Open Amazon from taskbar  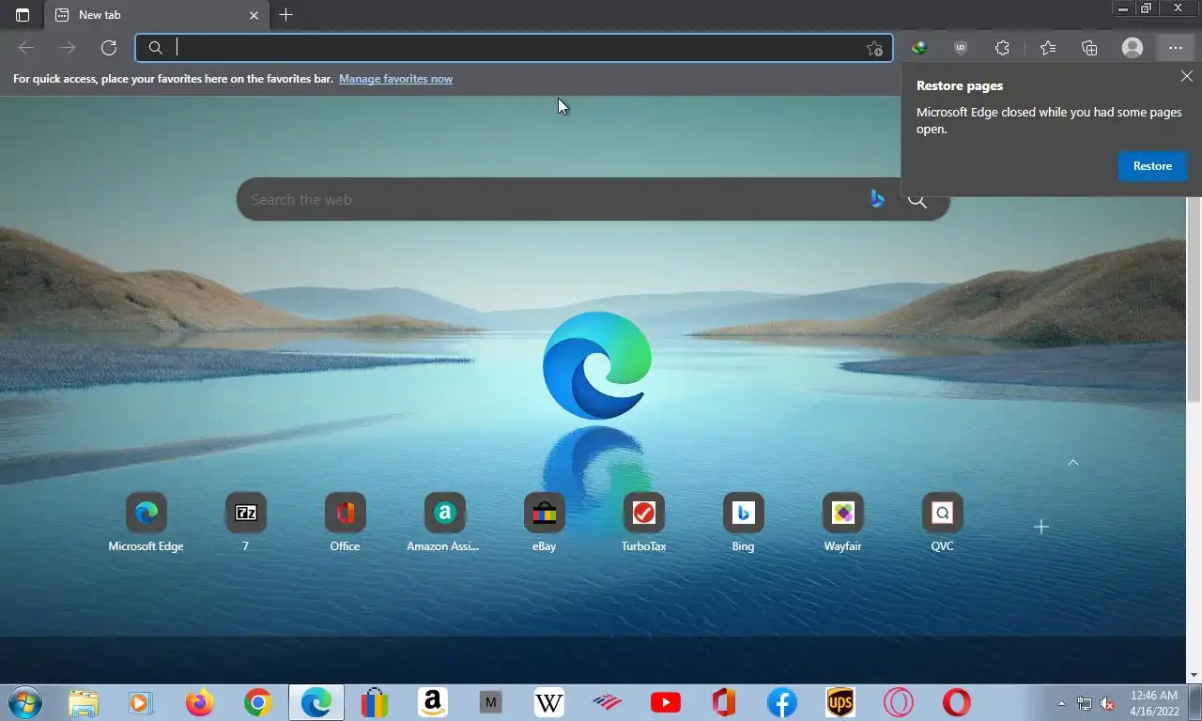coord(433,702)
